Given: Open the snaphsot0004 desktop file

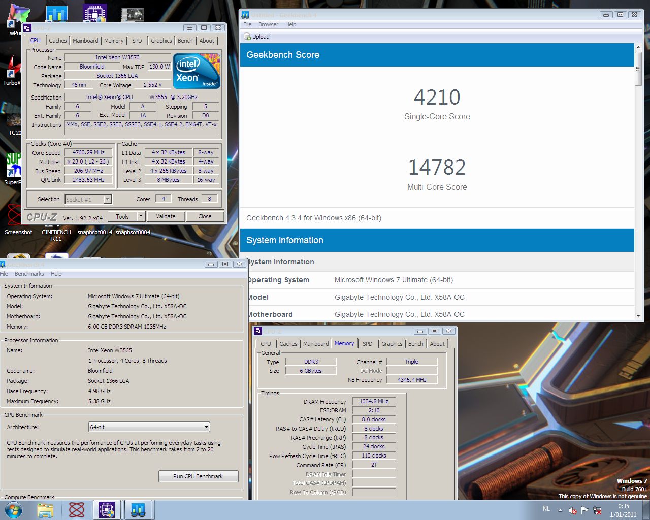Looking at the screenshot, I should (x=133, y=232).
